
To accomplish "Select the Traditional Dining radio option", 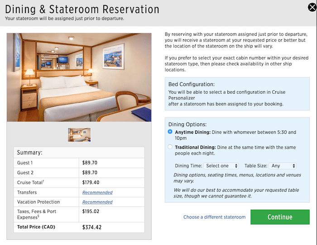I will coord(170,147).
